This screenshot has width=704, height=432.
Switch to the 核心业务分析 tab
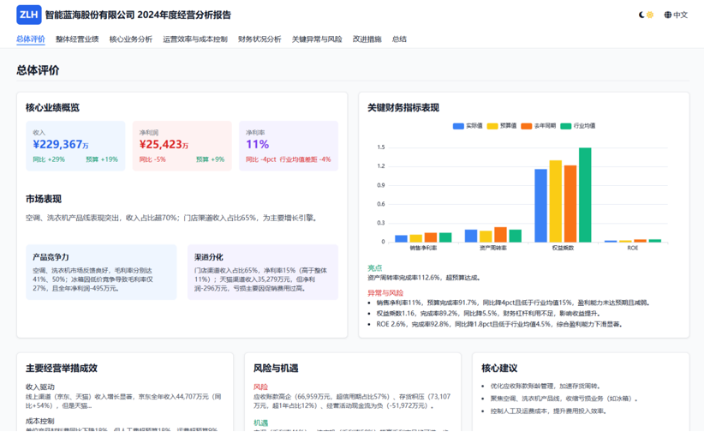pos(131,39)
